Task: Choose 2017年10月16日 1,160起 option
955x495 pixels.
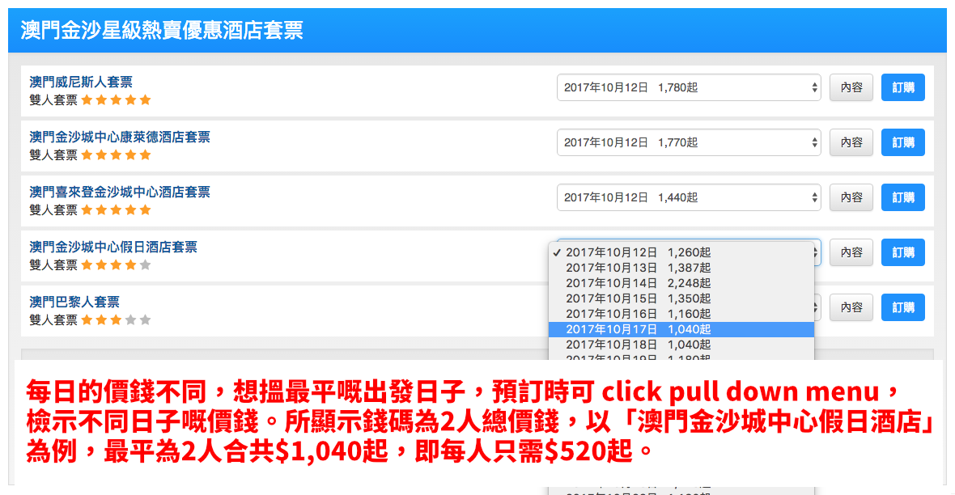Action: (x=681, y=314)
